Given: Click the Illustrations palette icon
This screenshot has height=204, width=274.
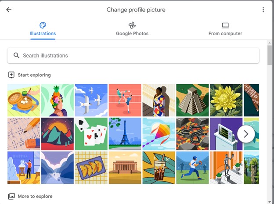Looking at the screenshot, I should click(x=43, y=25).
